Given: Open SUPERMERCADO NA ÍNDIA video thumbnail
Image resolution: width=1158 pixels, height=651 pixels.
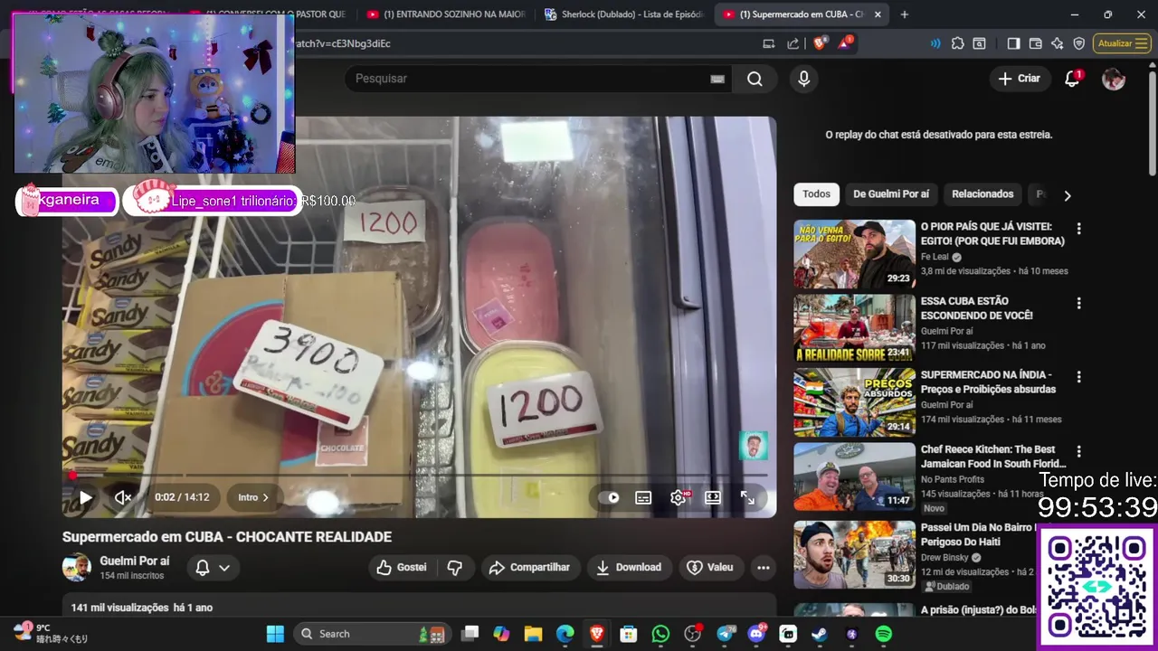Looking at the screenshot, I should click(x=855, y=402).
